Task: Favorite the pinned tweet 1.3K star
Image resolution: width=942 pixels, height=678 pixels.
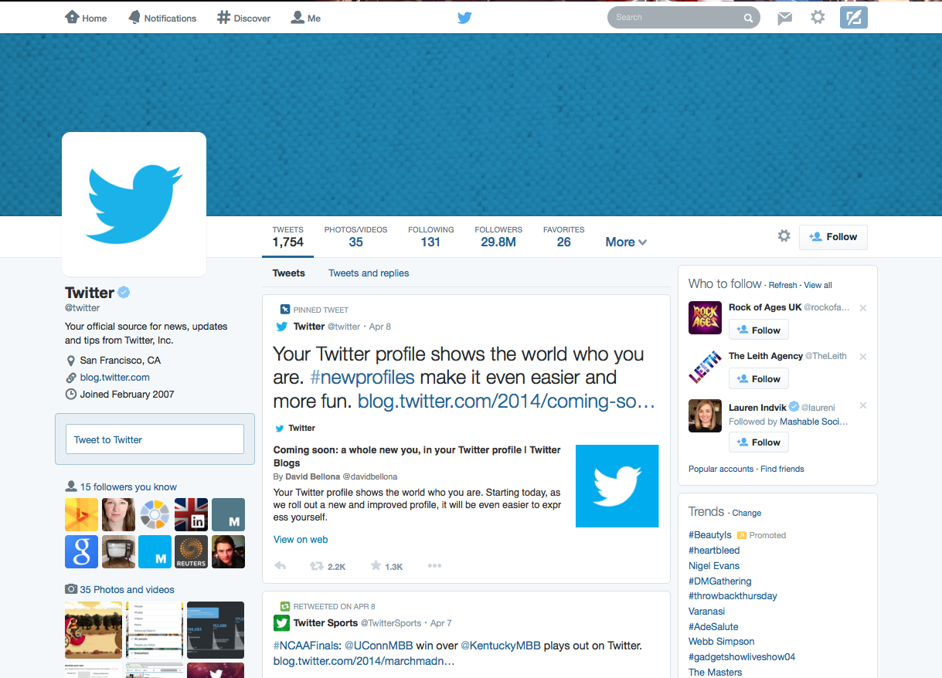Action: [386, 566]
